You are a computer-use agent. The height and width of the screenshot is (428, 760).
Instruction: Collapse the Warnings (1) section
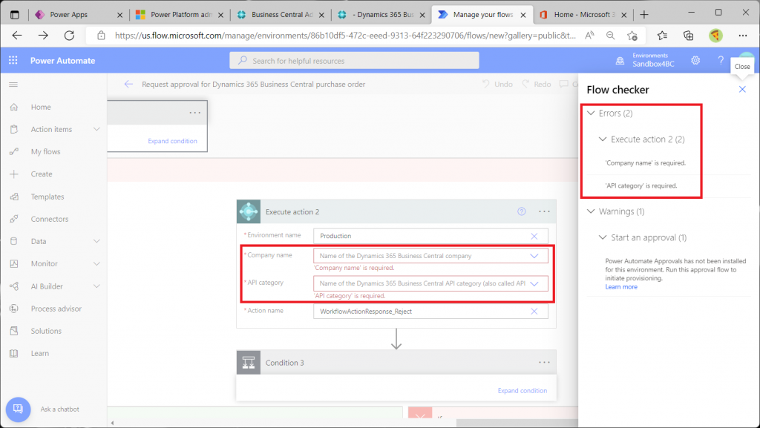click(591, 211)
